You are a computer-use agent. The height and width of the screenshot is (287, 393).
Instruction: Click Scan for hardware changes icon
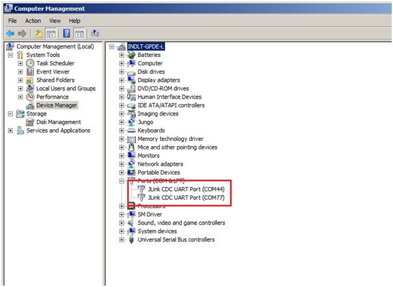click(x=95, y=33)
